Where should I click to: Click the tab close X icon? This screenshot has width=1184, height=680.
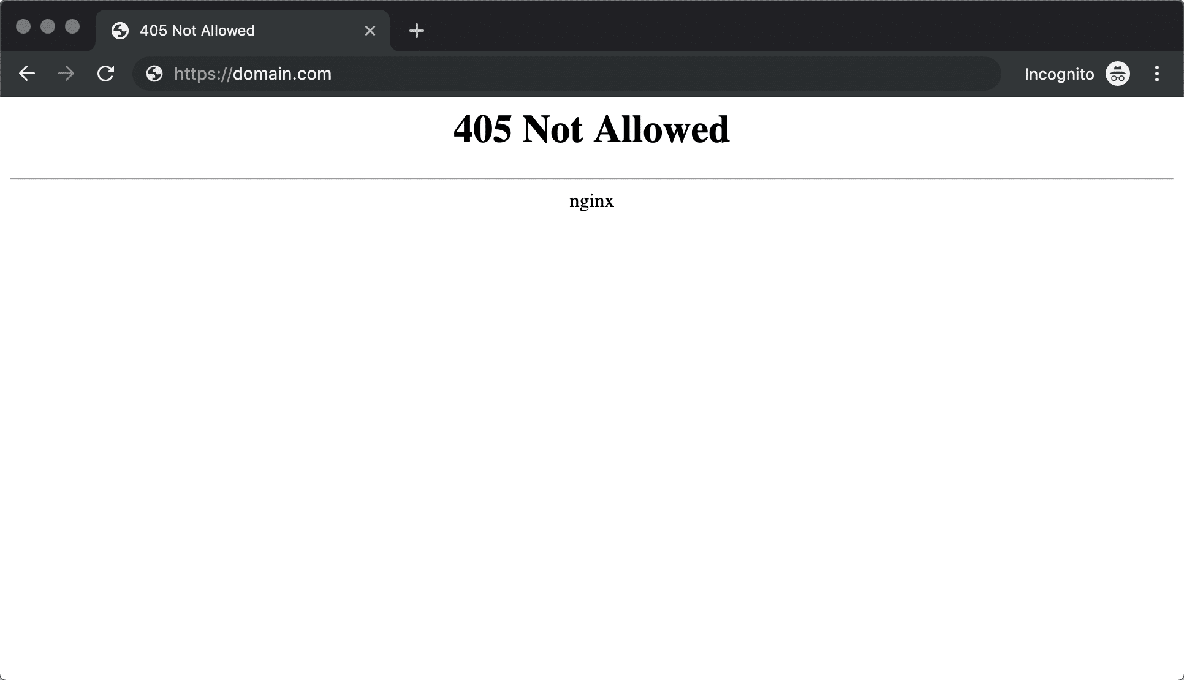370,30
